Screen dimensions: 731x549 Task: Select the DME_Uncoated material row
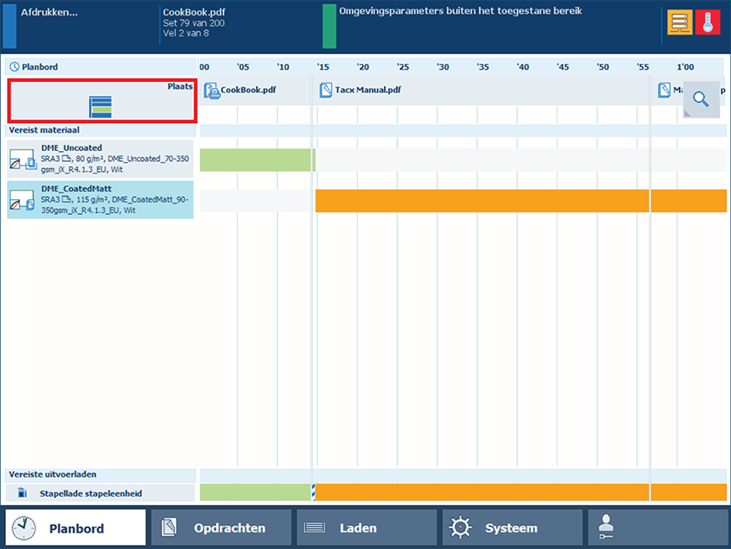coord(100,159)
